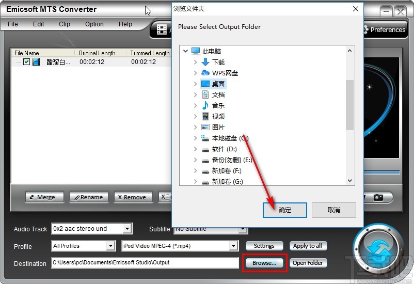Expand the 备份[勿删] (E:) drive node
414x284 pixels.
pyautogui.click(x=195, y=160)
